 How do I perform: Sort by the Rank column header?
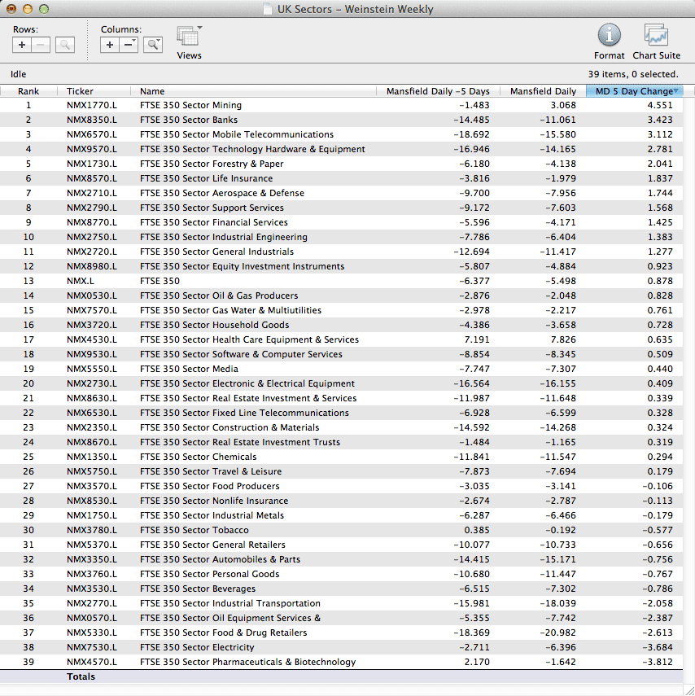[x=28, y=91]
